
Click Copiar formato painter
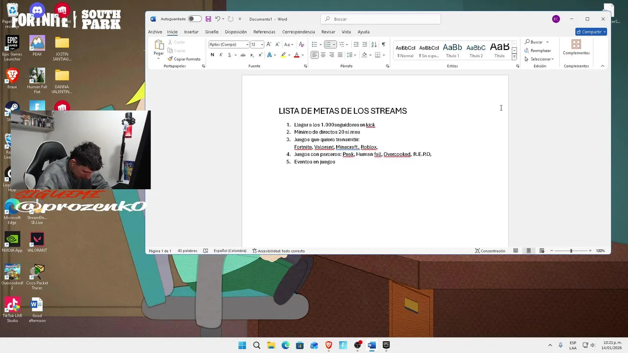(184, 59)
